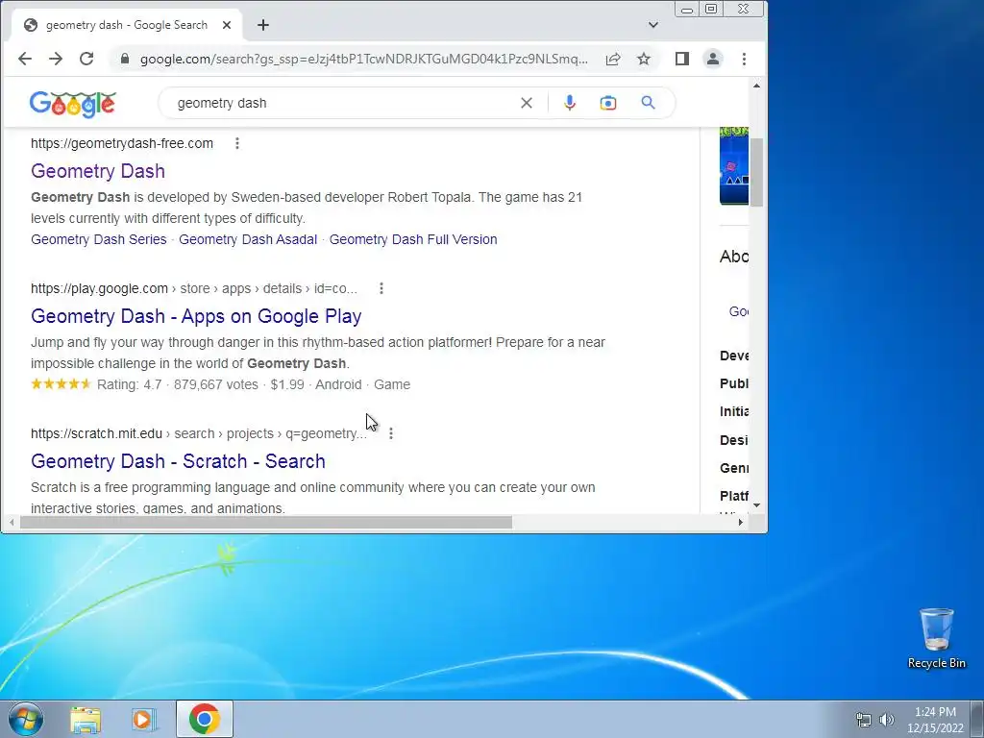Click the scroll up arrow
The width and height of the screenshot is (984, 738).
tap(756, 86)
